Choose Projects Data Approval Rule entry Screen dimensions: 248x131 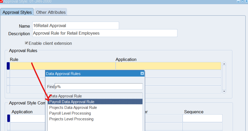click(x=73, y=108)
